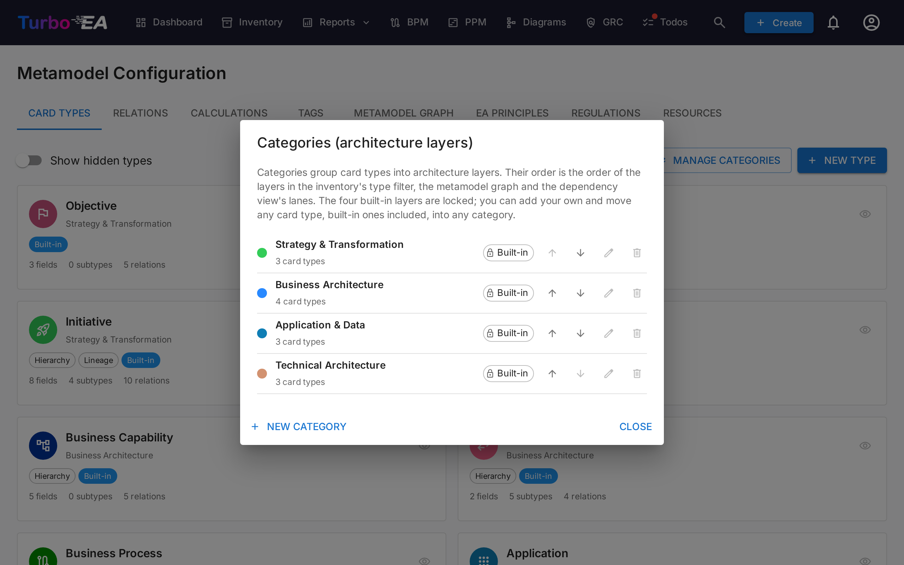Delete the Business Architecture category
904x565 pixels.
click(x=637, y=293)
